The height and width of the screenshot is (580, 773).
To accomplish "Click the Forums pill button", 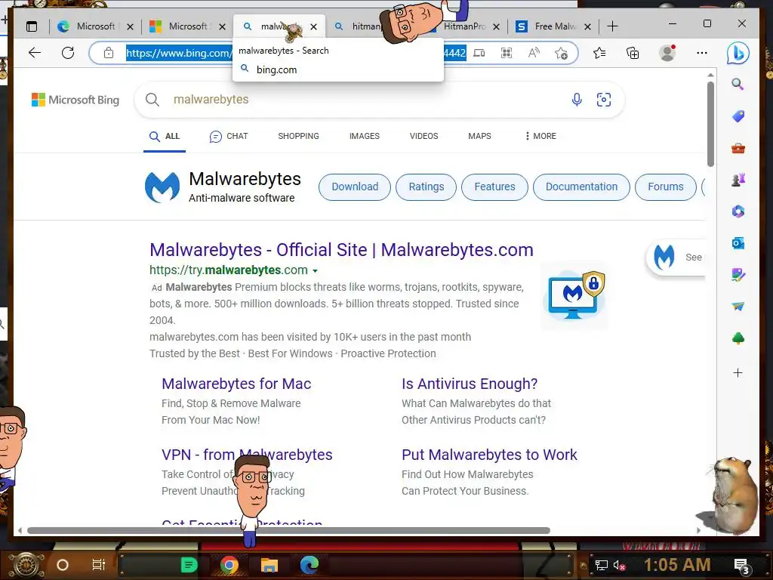I will coord(666,187).
